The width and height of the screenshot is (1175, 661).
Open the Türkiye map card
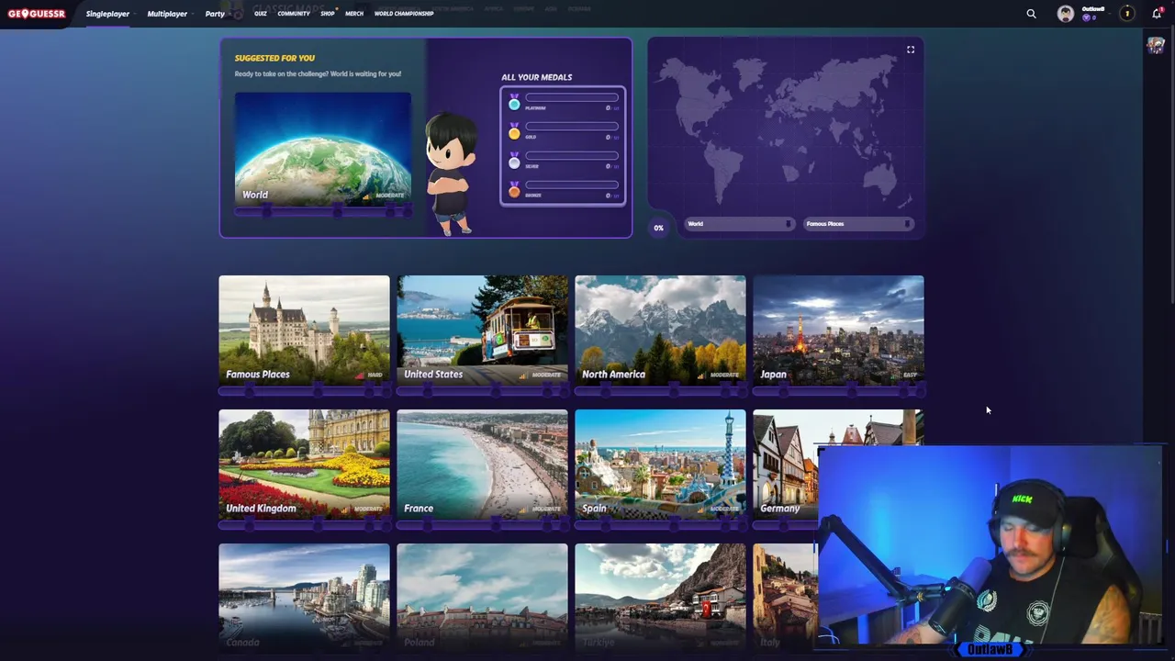(660, 598)
